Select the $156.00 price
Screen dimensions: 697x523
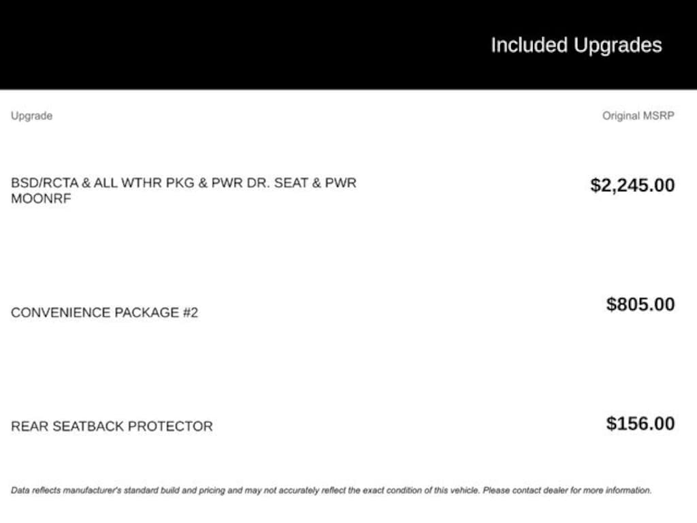click(x=641, y=424)
